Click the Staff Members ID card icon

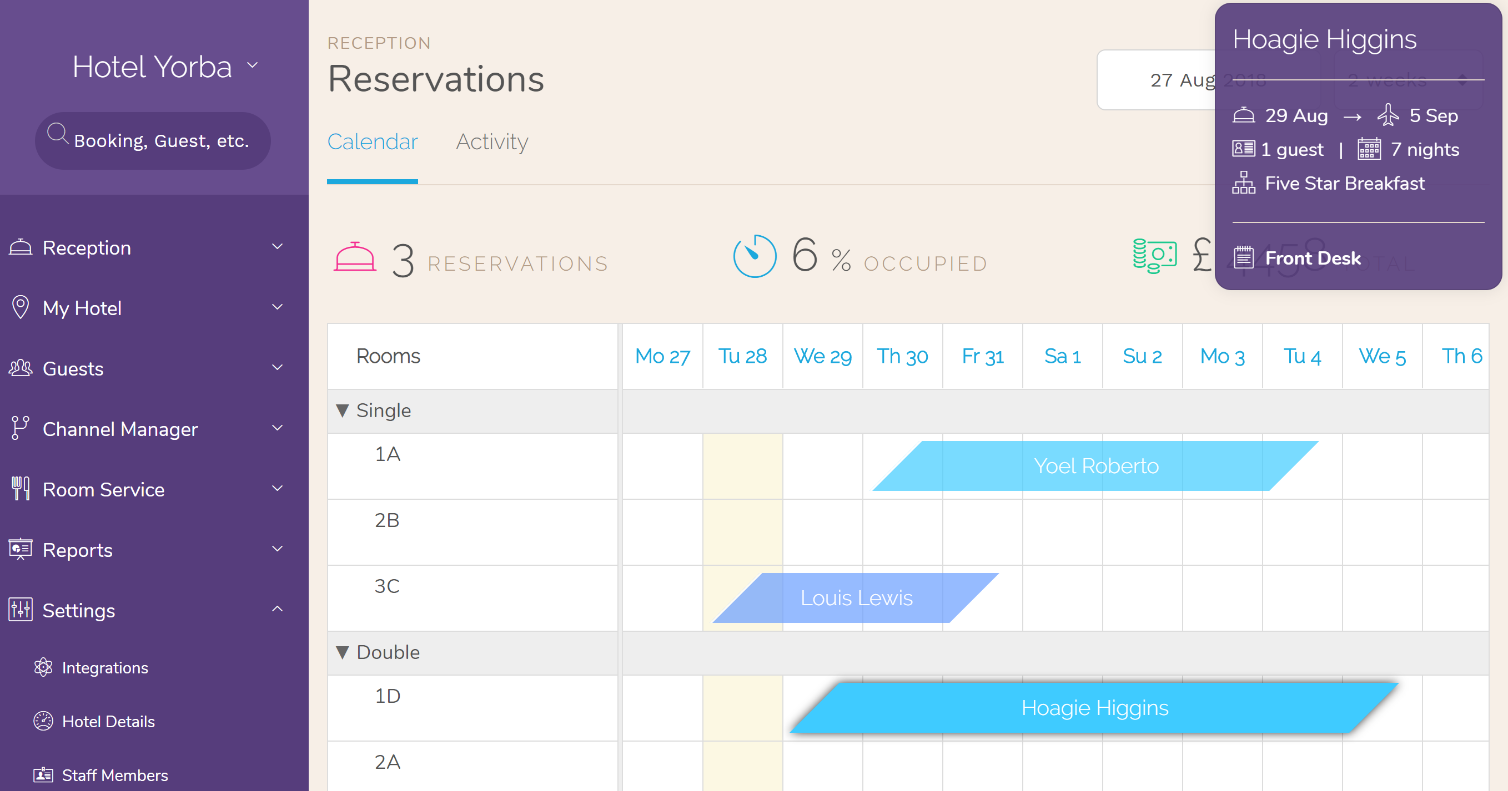pos(43,775)
